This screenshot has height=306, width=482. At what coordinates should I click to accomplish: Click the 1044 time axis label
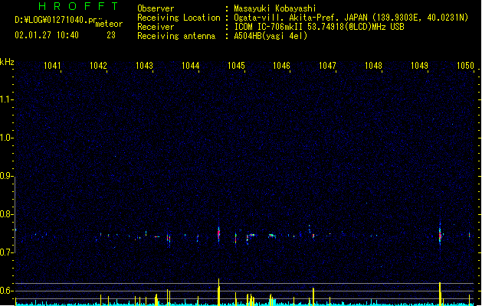click(190, 66)
